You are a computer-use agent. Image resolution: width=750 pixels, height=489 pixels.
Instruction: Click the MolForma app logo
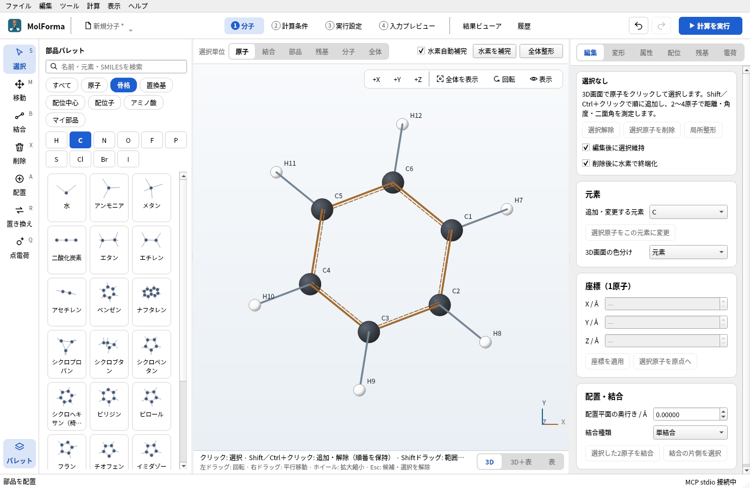(x=15, y=26)
